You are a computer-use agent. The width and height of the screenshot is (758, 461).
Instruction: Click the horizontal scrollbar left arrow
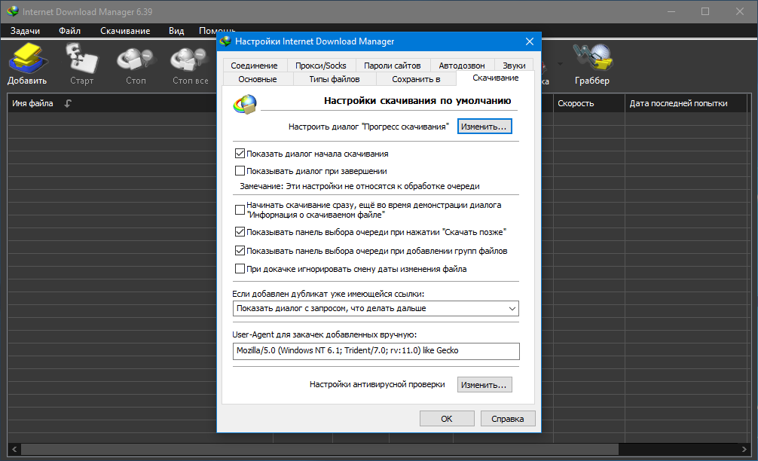point(14,450)
